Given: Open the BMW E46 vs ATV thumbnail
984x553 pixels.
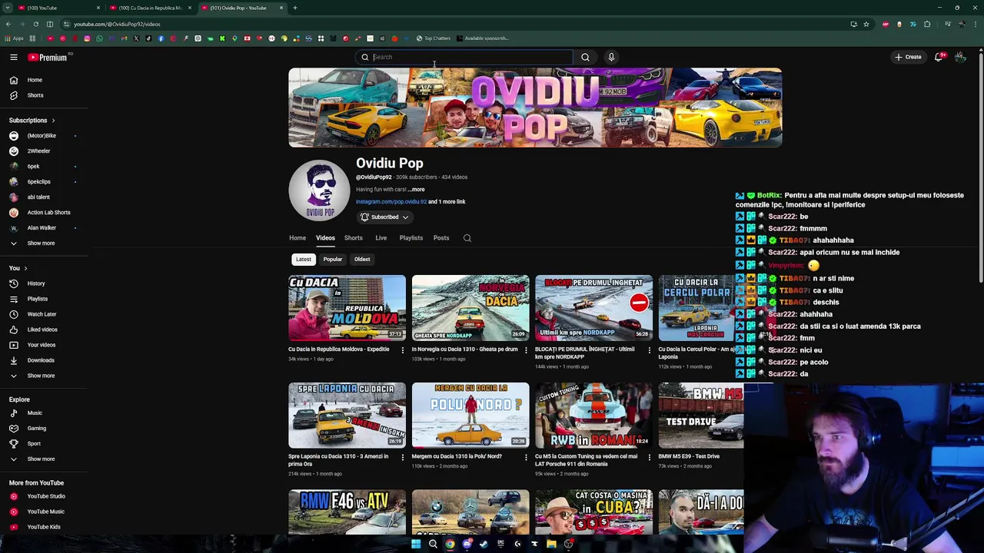Looking at the screenshot, I should [347, 512].
